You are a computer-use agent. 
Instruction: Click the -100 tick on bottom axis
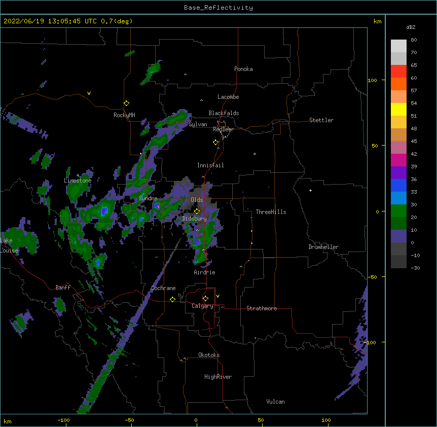tap(63, 420)
